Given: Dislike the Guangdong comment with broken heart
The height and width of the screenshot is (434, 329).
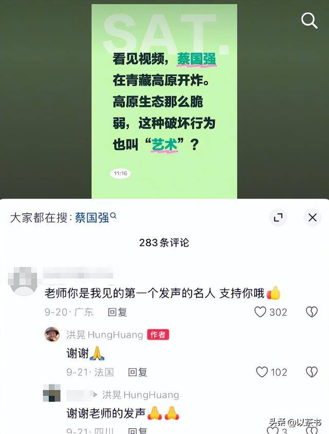Looking at the screenshot, I should coord(312,312).
